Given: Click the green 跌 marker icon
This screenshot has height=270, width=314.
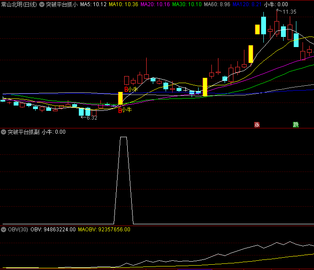Looking at the screenshot, I should (296, 125).
